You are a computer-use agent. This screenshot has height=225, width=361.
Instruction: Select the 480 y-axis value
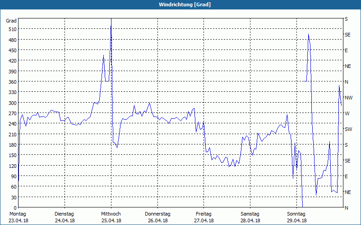13,40
